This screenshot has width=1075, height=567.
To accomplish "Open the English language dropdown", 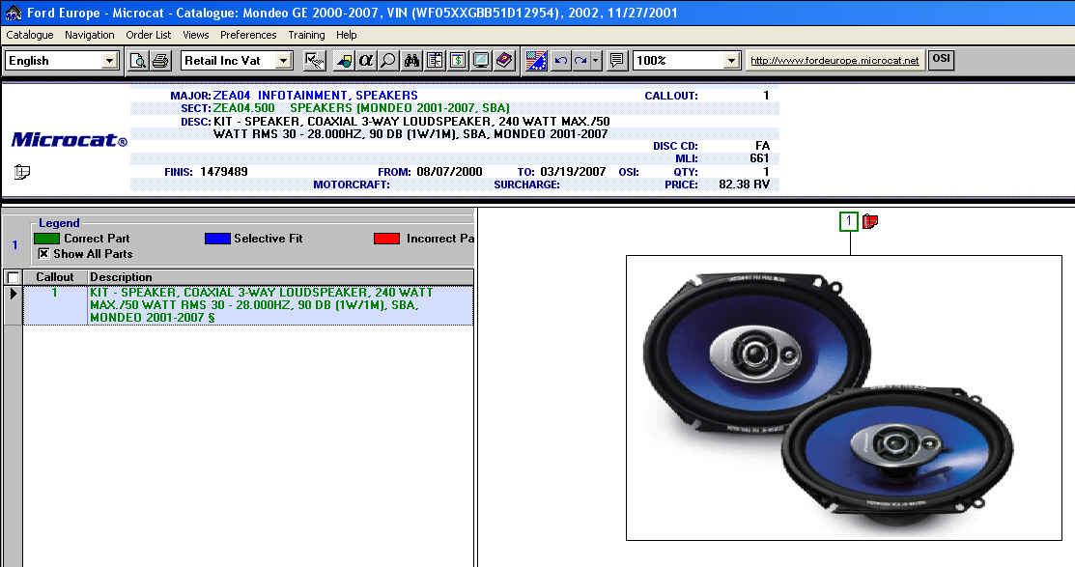I will click(109, 61).
